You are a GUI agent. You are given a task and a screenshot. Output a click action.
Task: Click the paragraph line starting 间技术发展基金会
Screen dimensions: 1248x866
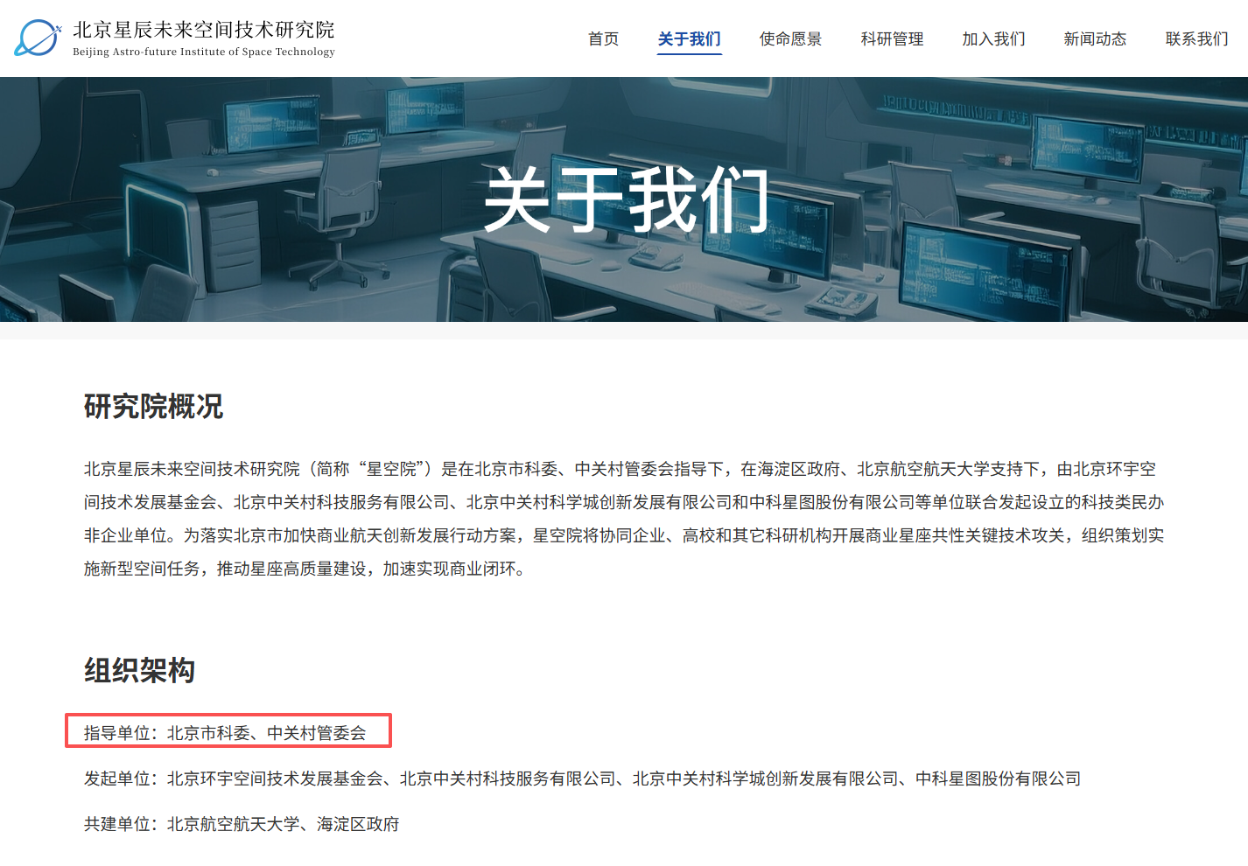624,502
